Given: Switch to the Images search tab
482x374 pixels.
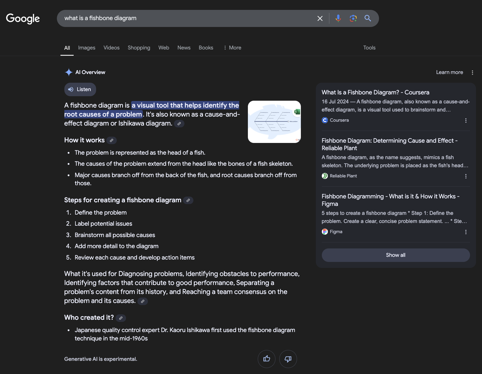Looking at the screenshot, I should [87, 48].
